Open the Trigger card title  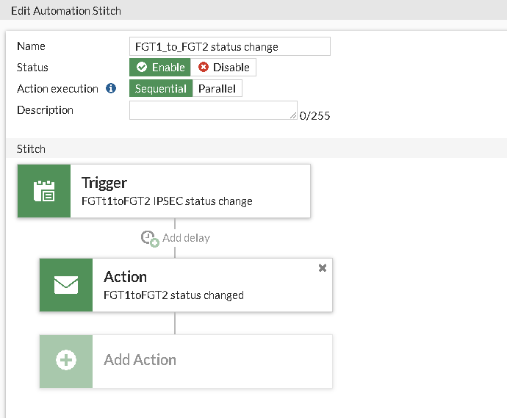click(104, 183)
